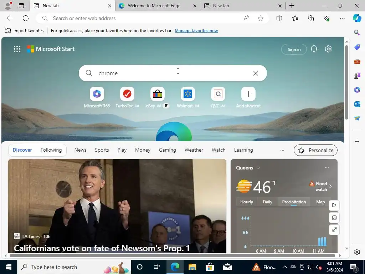Open the split screen icon
The height and width of the screenshot is (274, 365).
pyautogui.click(x=279, y=18)
